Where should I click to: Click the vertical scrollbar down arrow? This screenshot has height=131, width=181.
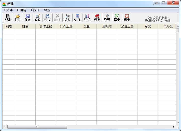pyautogui.click(x=178, y=122)
